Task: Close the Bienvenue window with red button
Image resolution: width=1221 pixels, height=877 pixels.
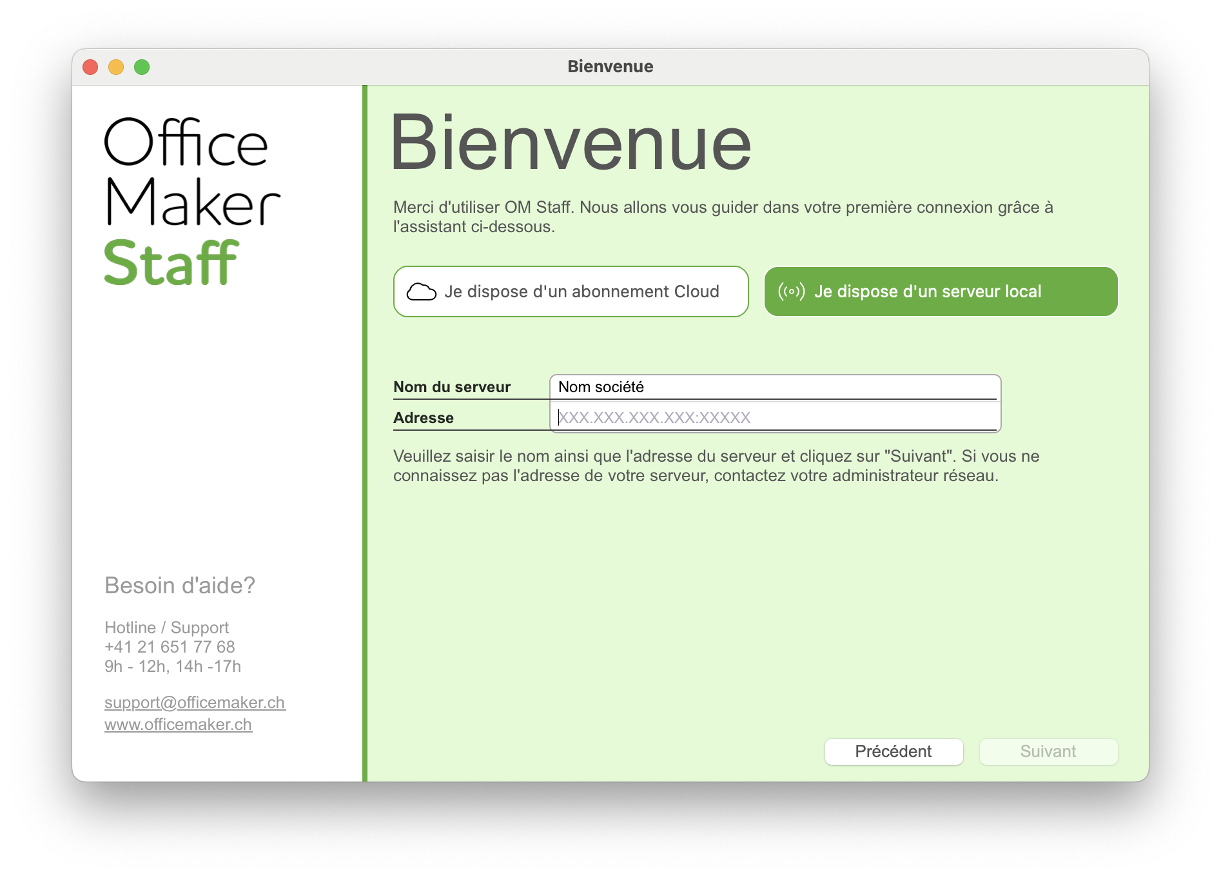Action: 90,67
